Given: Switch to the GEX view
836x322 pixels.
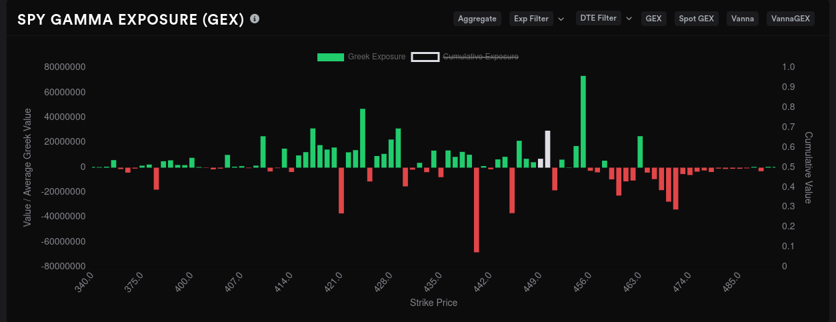Looking at the screenshot, I should click(654, 19).
